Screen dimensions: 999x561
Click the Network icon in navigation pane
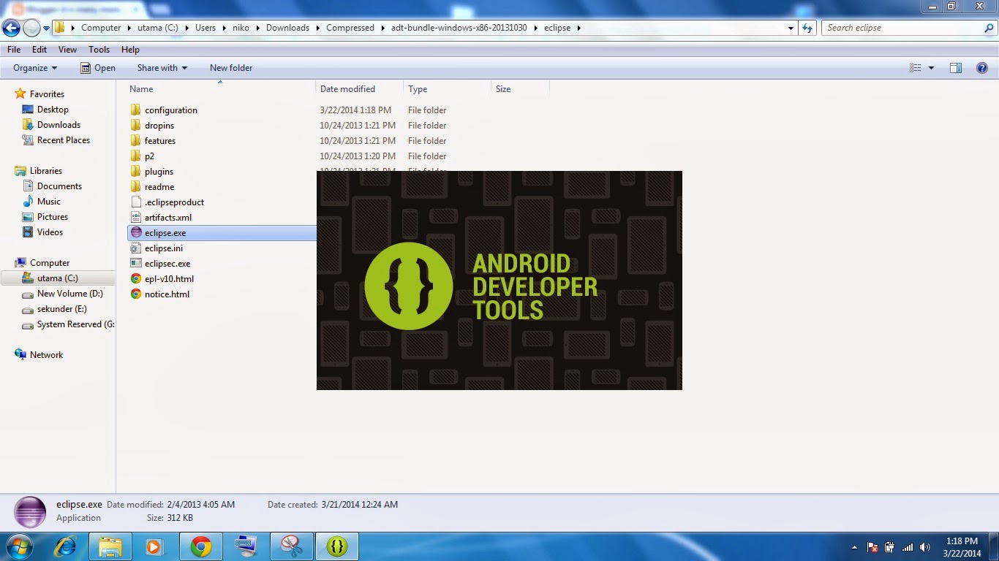coord(20,354)
